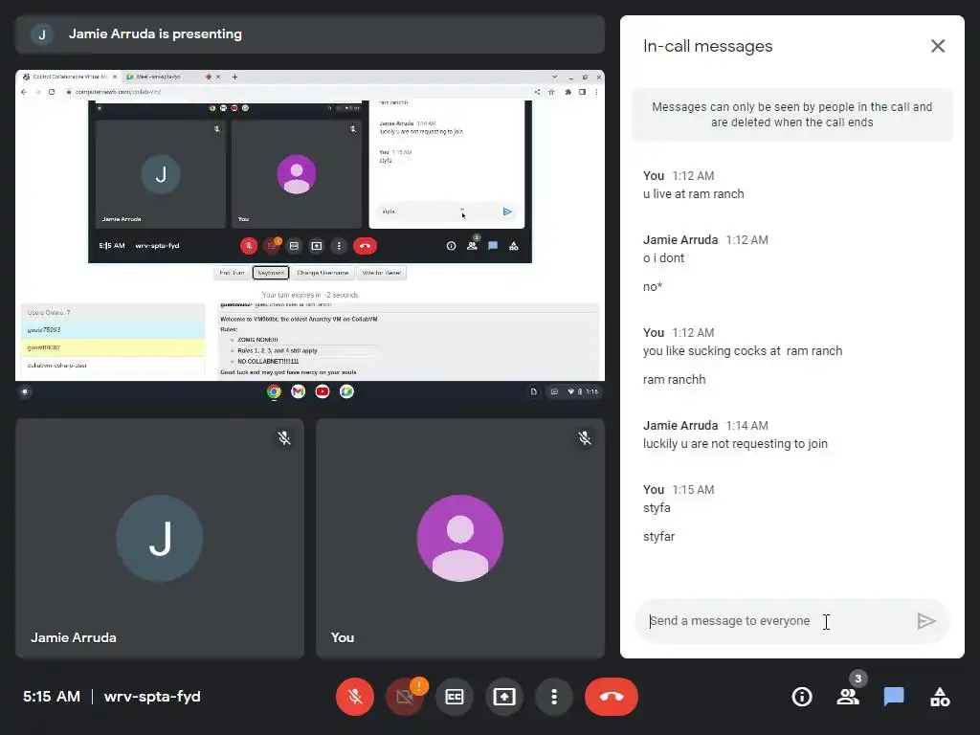Click the bookmark star in the presented browser

point(551,92)
